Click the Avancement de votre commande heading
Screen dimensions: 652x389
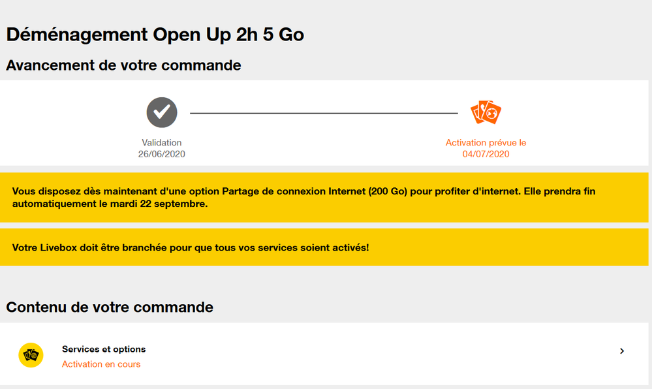tap(123, 65)
